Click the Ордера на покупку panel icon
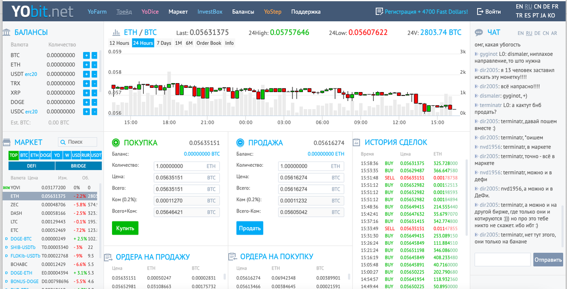Viewport: 567px width, 289px height. tap(233, 256)
